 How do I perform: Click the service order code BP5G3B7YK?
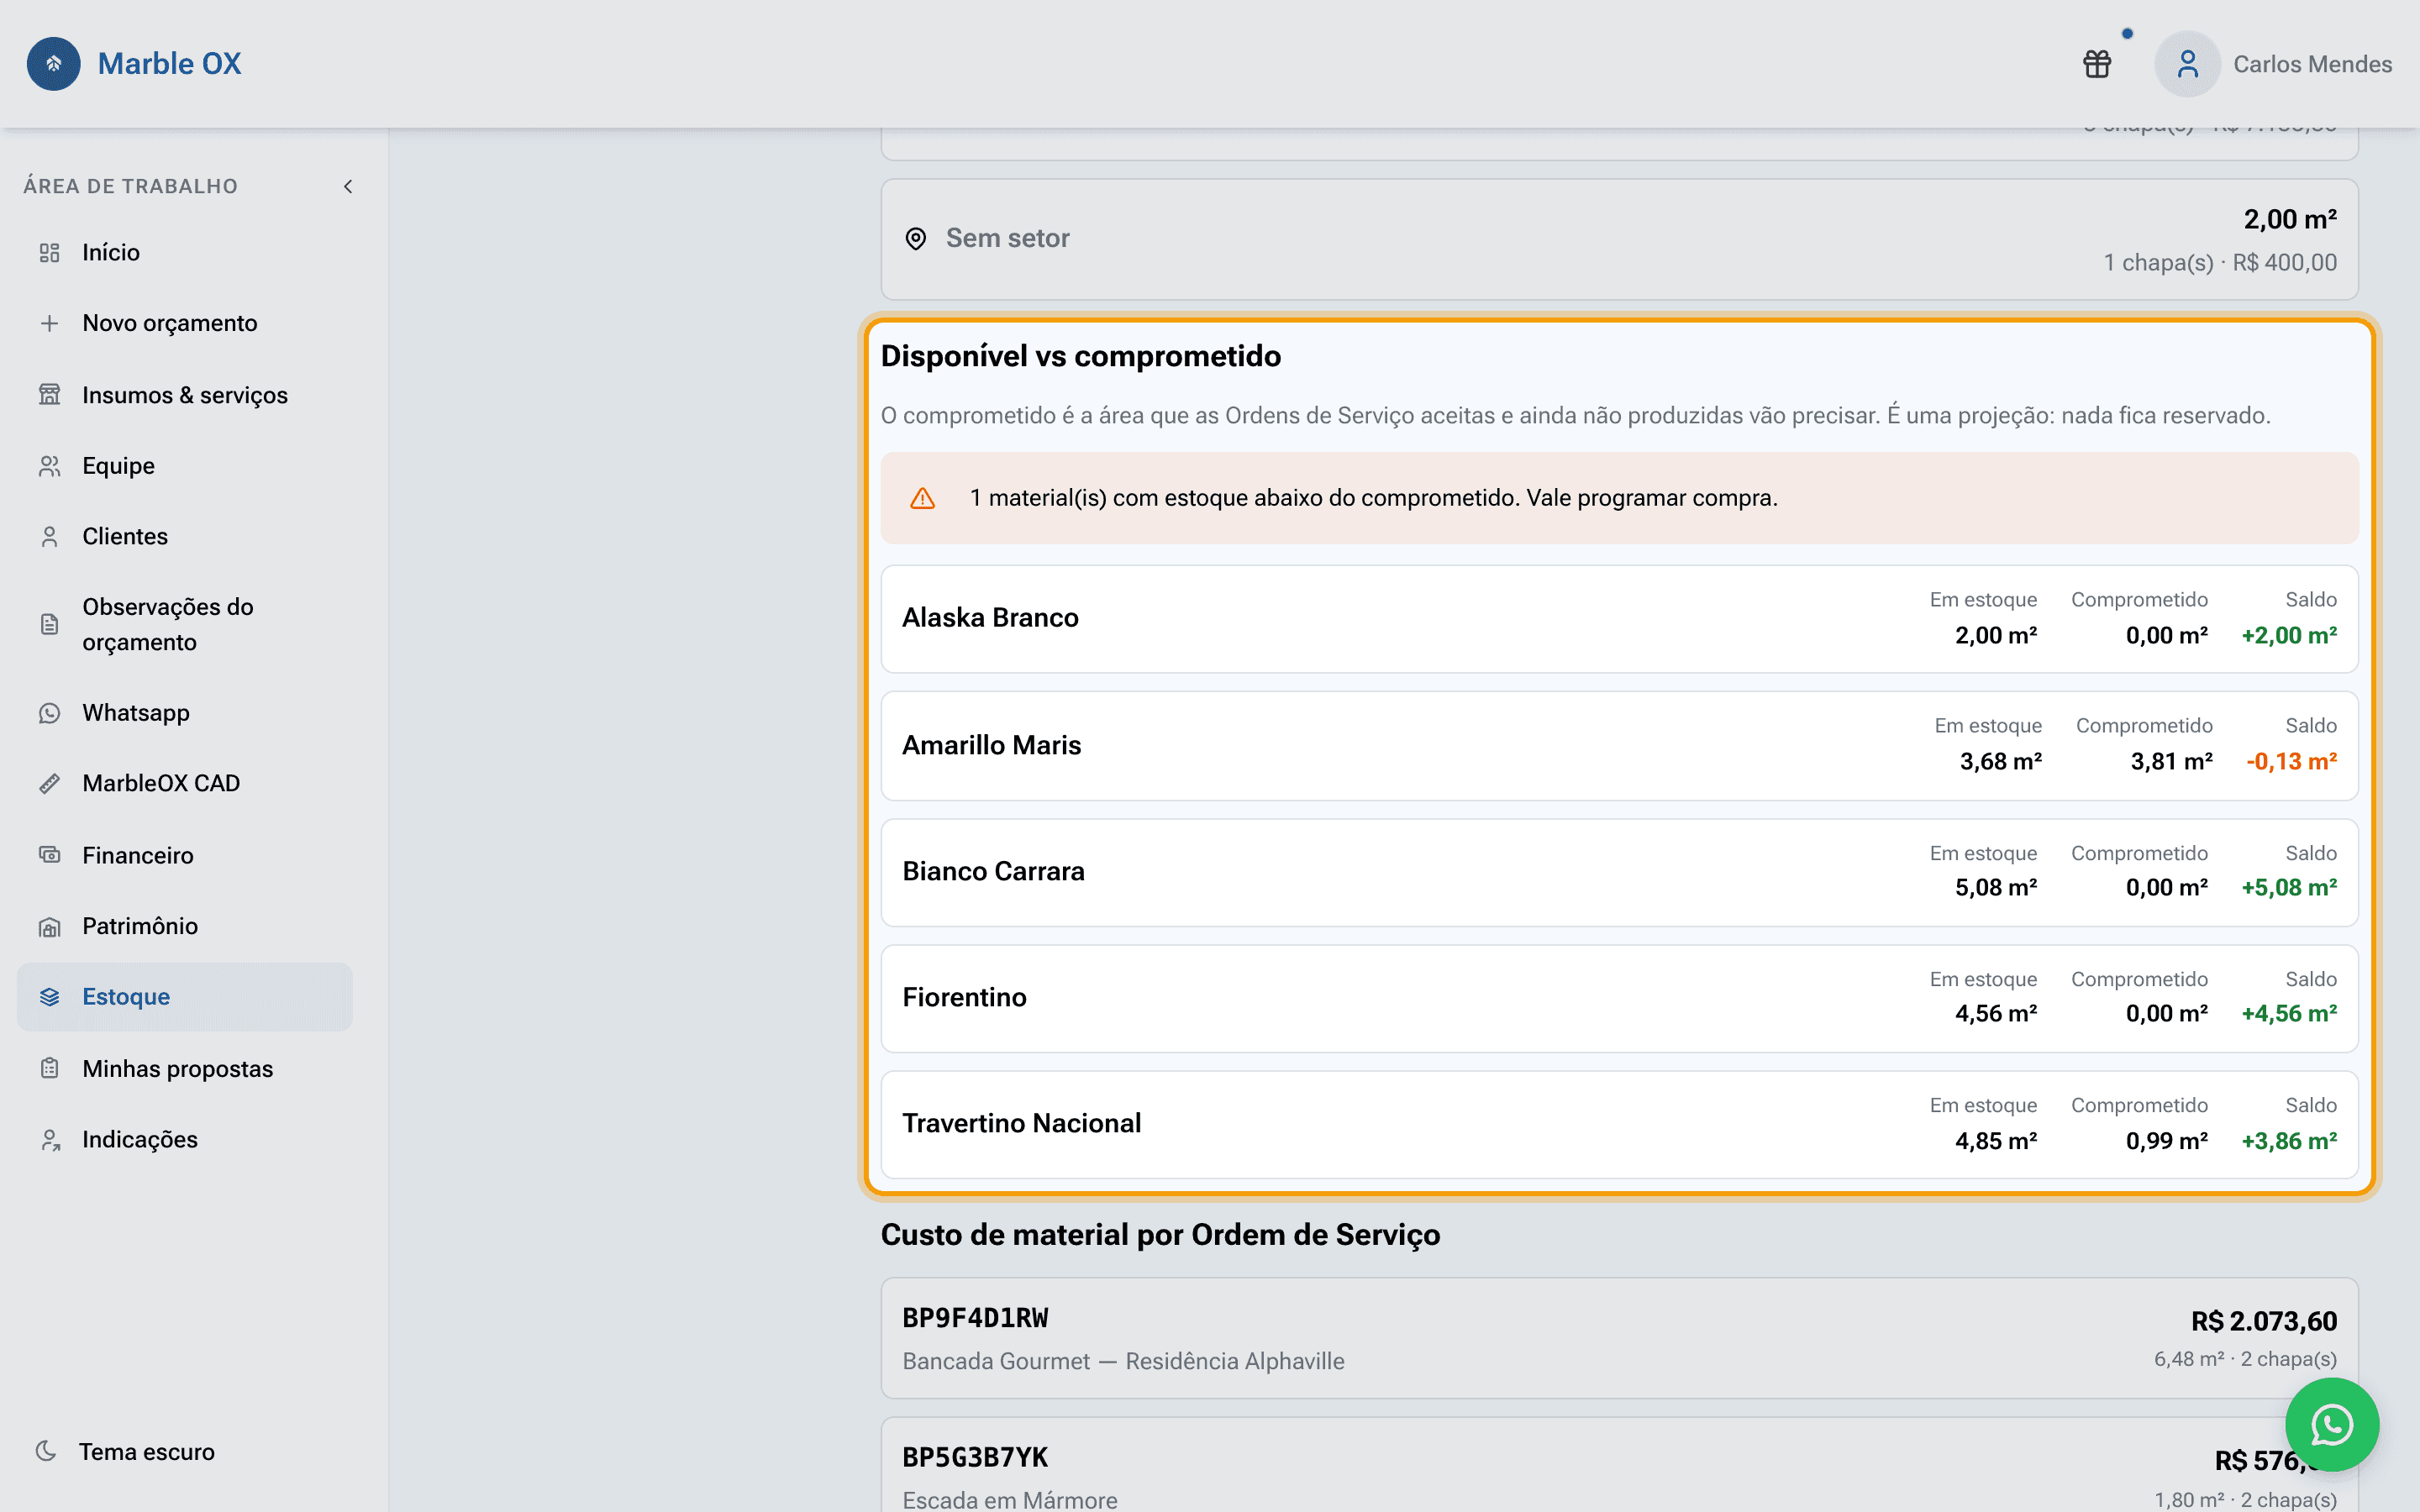pos(975,1457)
